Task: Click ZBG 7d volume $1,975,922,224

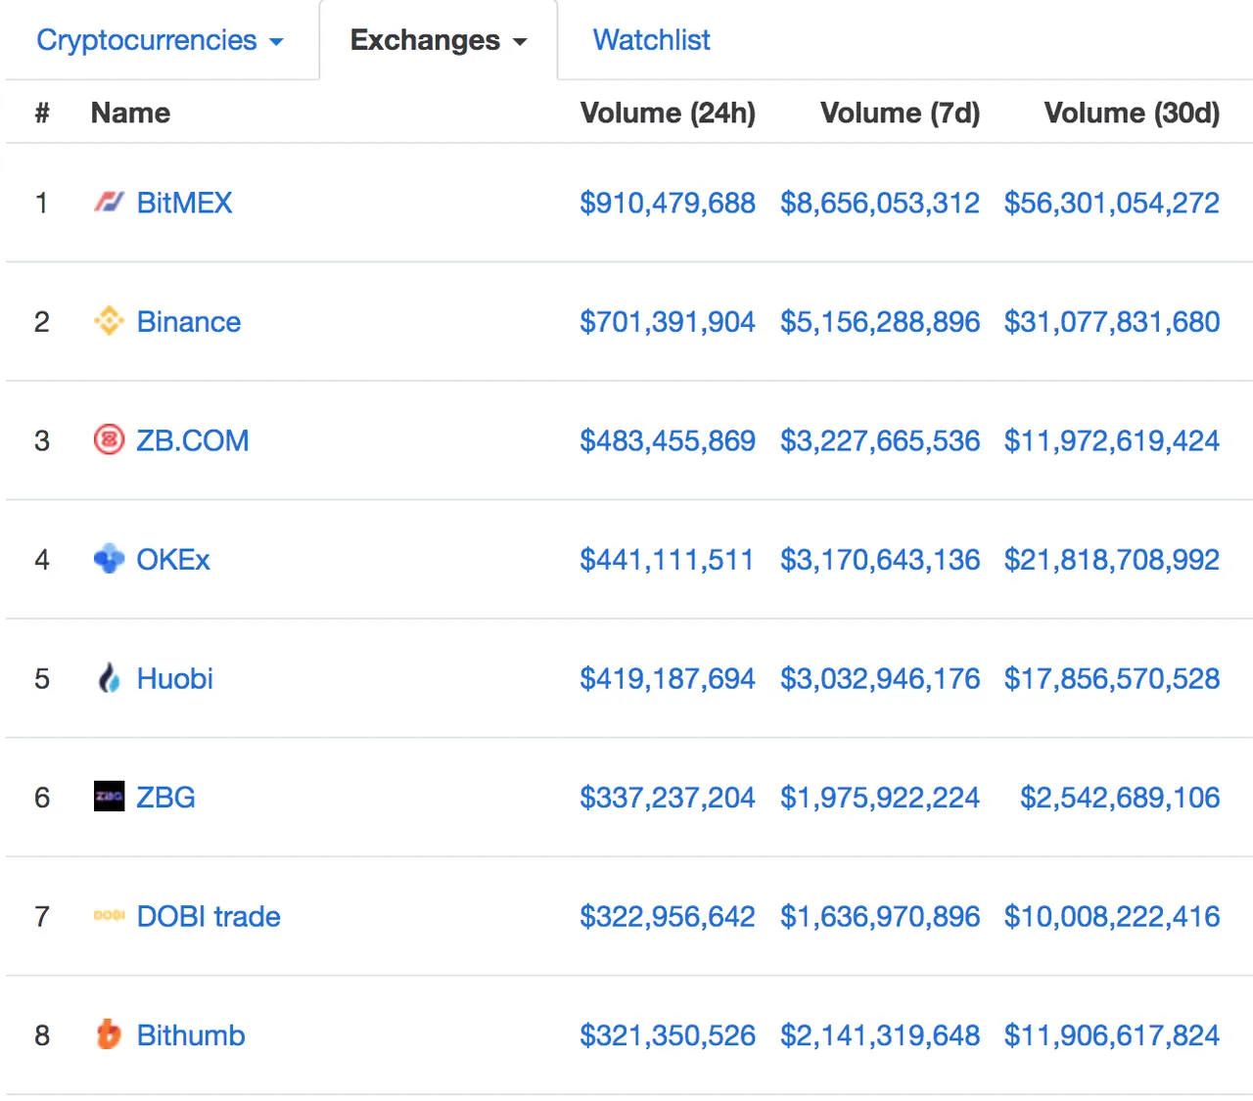Action: (x=880, y=797)
